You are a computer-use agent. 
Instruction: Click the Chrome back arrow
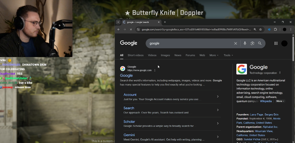click(x=118, y=30)
